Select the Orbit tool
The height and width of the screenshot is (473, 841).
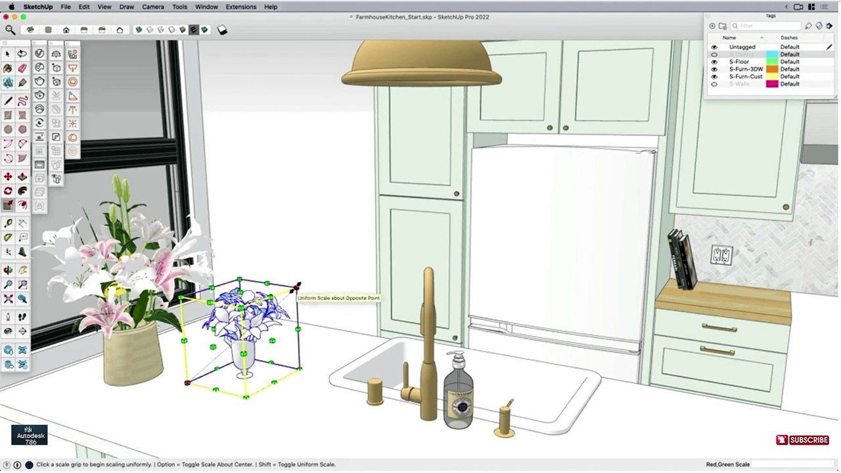point(8,271)
